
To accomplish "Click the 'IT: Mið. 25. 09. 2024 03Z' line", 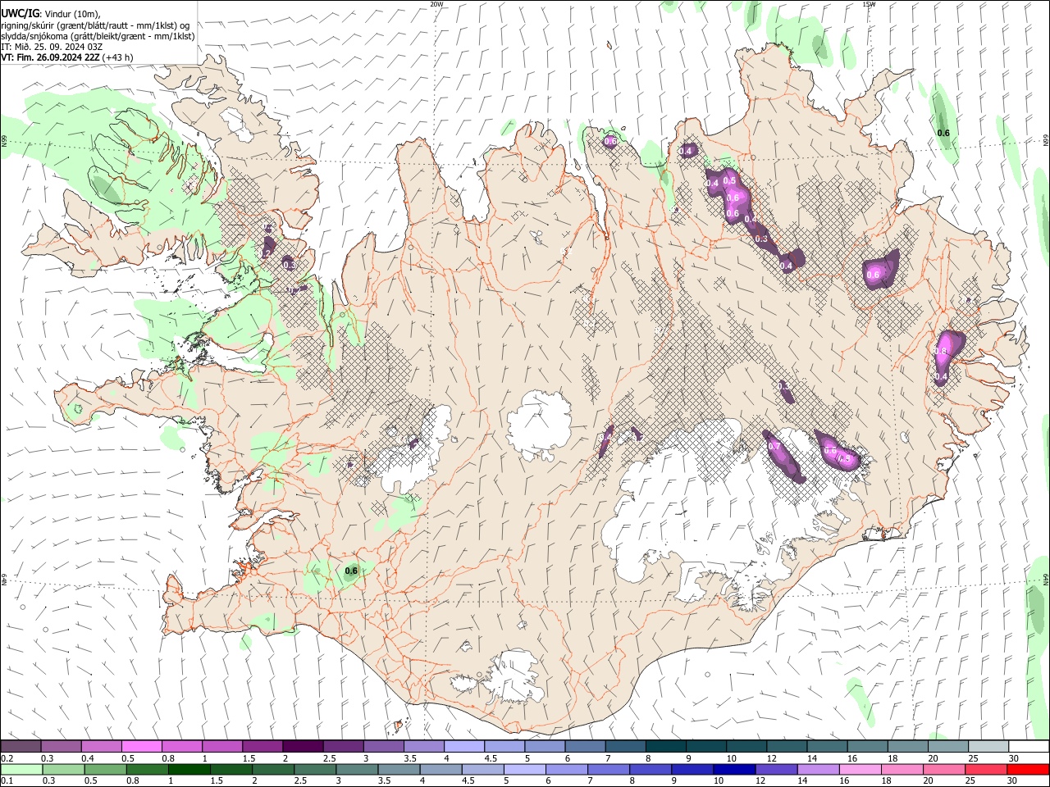I will tap(52, 47).
